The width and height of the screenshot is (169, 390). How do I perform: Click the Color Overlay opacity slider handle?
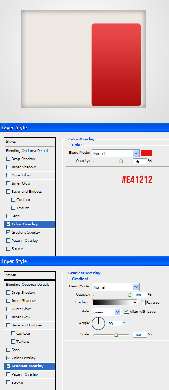(121, 162)
